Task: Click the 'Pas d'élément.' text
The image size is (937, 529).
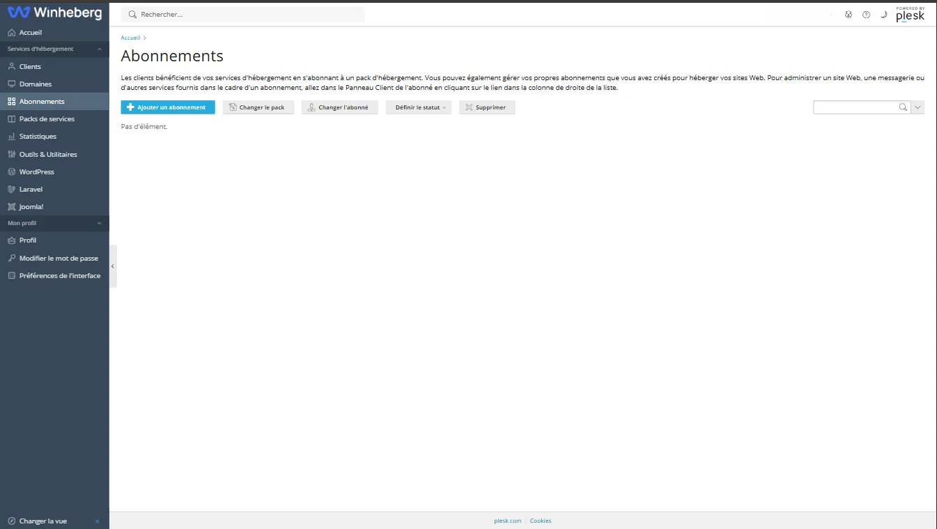Action: click(144, 127)
